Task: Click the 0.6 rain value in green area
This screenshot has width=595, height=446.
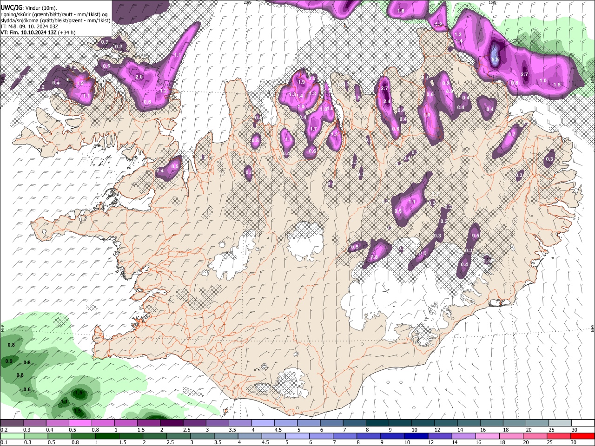Action: click(27, 390)
